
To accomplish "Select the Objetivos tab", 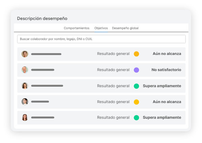I will click(101, 28).
